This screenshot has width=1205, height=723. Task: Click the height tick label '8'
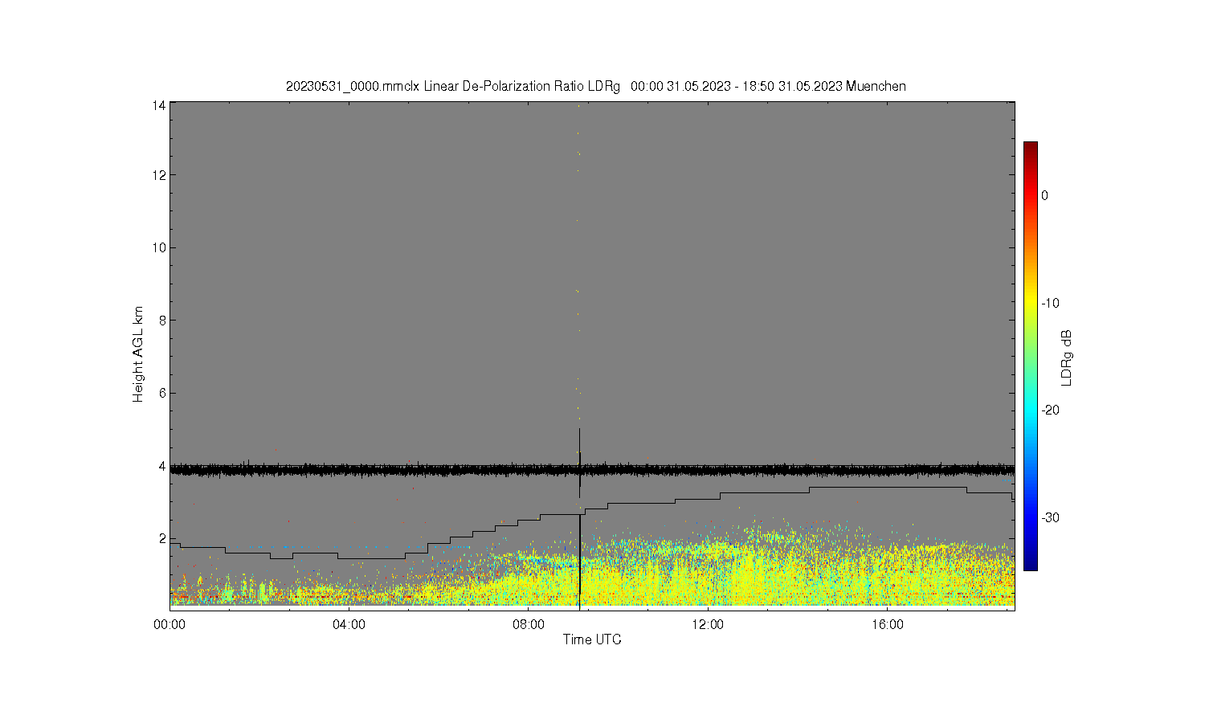[x=162, y=320]
